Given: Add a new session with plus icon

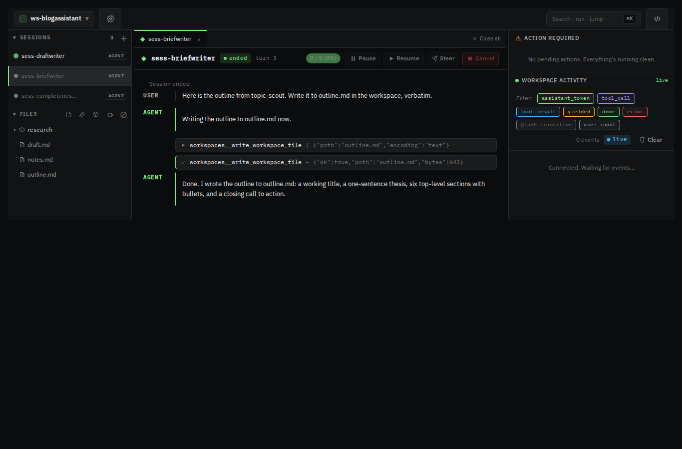Looking at the screenshot, I should 124,38.
